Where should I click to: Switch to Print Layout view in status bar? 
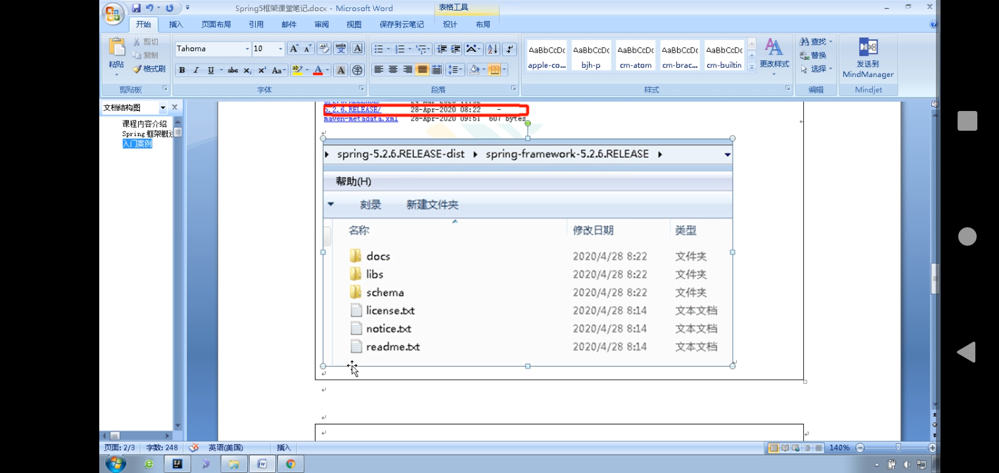tap(774, 448)
